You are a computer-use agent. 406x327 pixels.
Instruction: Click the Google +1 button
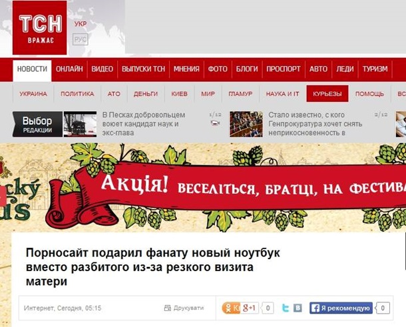point(250,308)
